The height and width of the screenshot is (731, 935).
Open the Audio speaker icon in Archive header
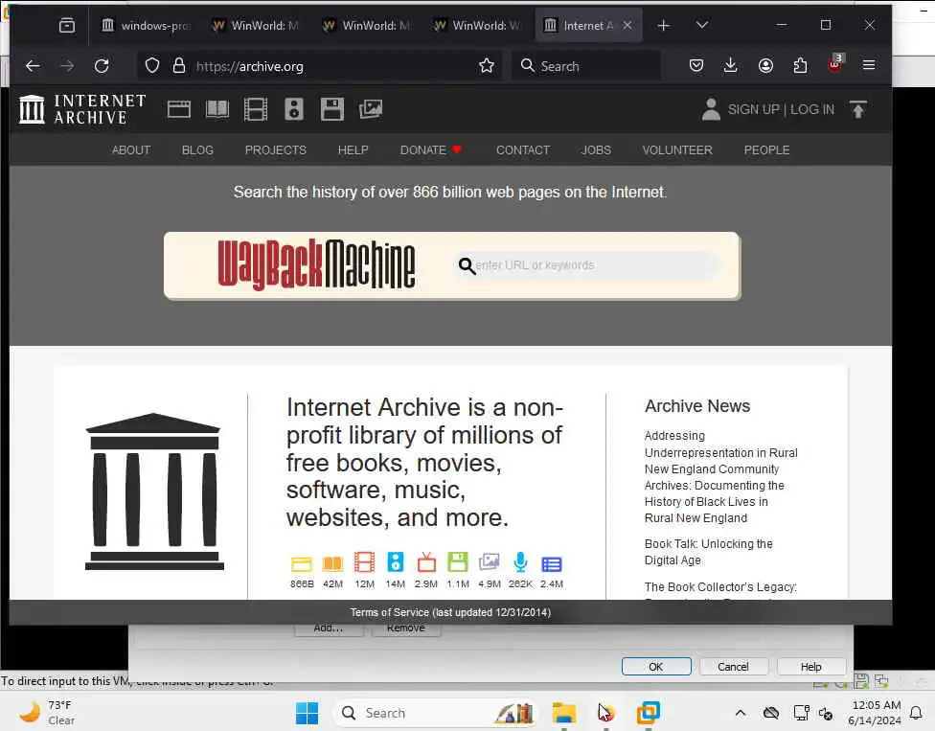tap(294, 110)
